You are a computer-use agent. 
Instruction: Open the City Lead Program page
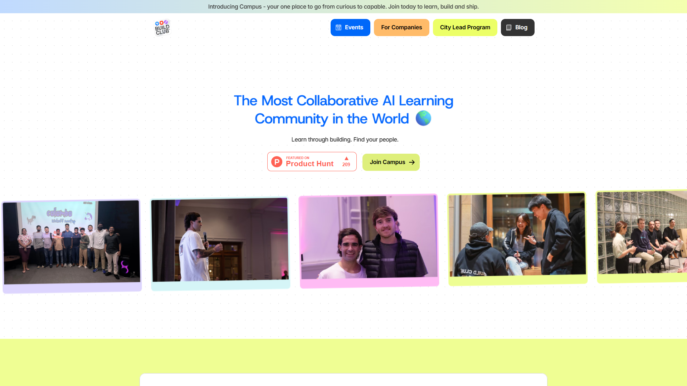click(x=465, y=28)
